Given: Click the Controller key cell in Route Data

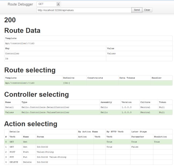Looking at the screenshot, I should pos(55,54).
